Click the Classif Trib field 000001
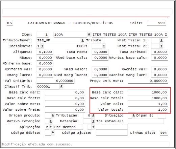Screen dimensions: 176x149 coord(48,86)
